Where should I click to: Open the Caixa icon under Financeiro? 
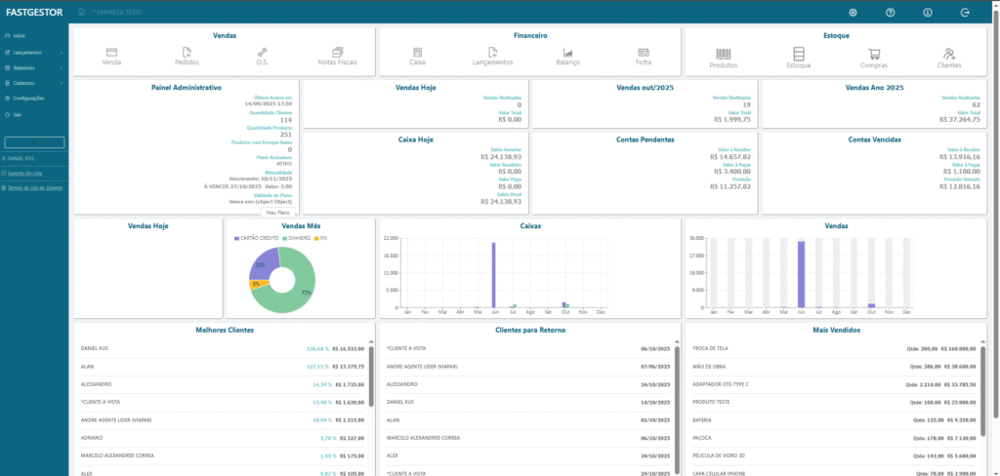click(x=417, y=53)
